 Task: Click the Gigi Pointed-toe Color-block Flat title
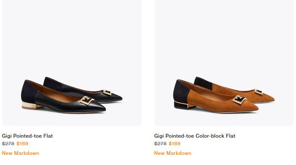[x=195, y=136]
